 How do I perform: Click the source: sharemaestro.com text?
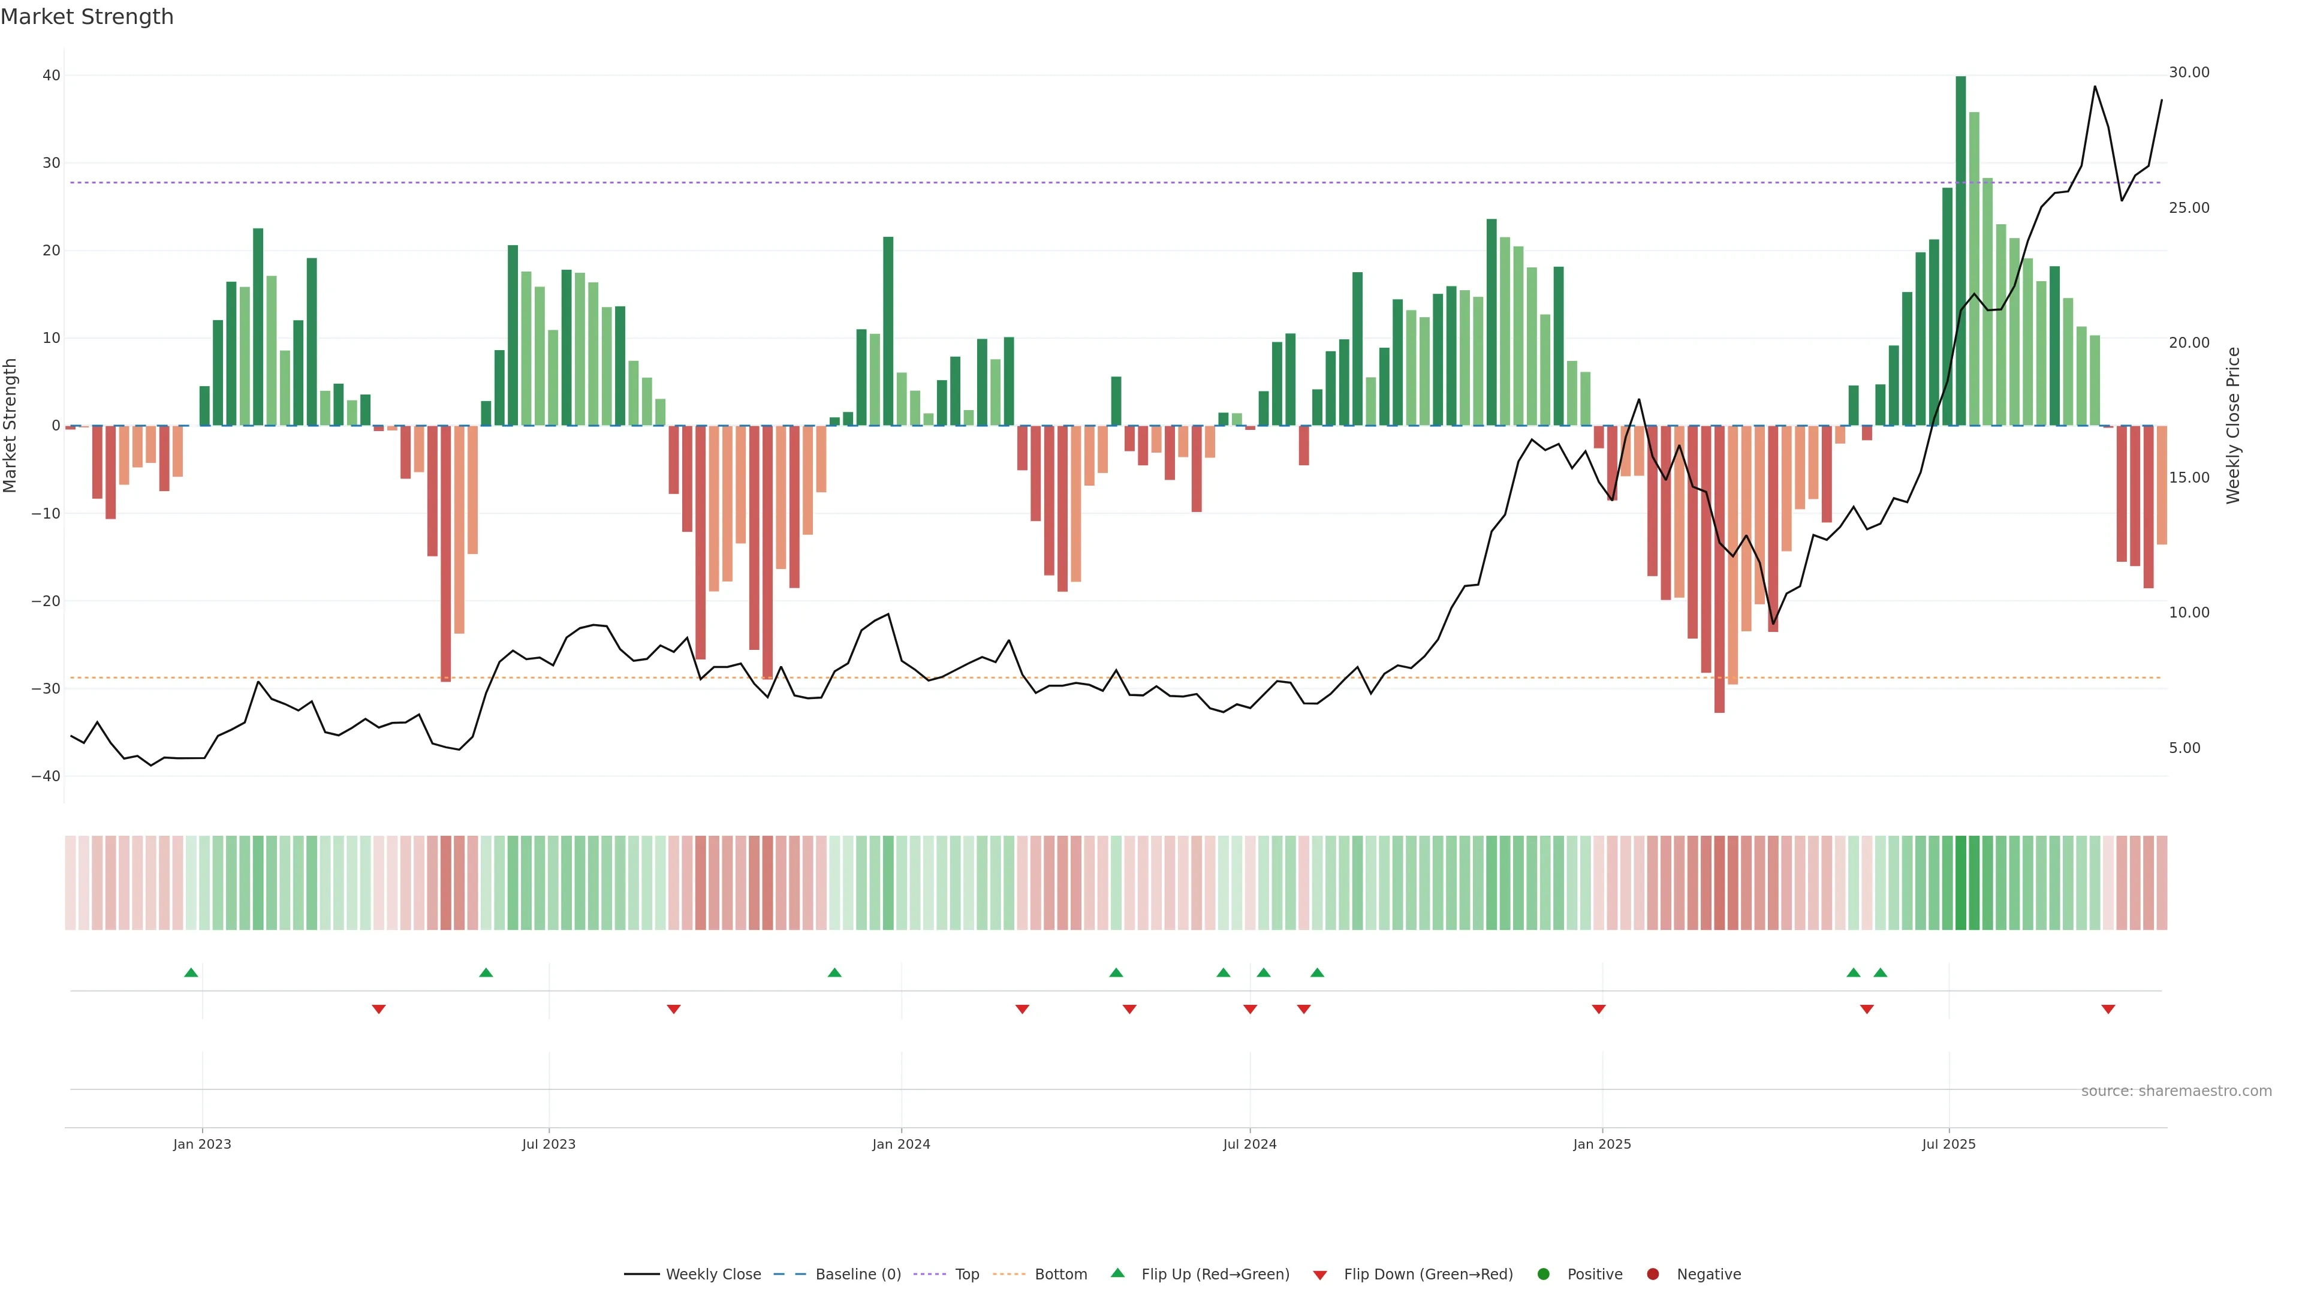pos(2176,1091)
